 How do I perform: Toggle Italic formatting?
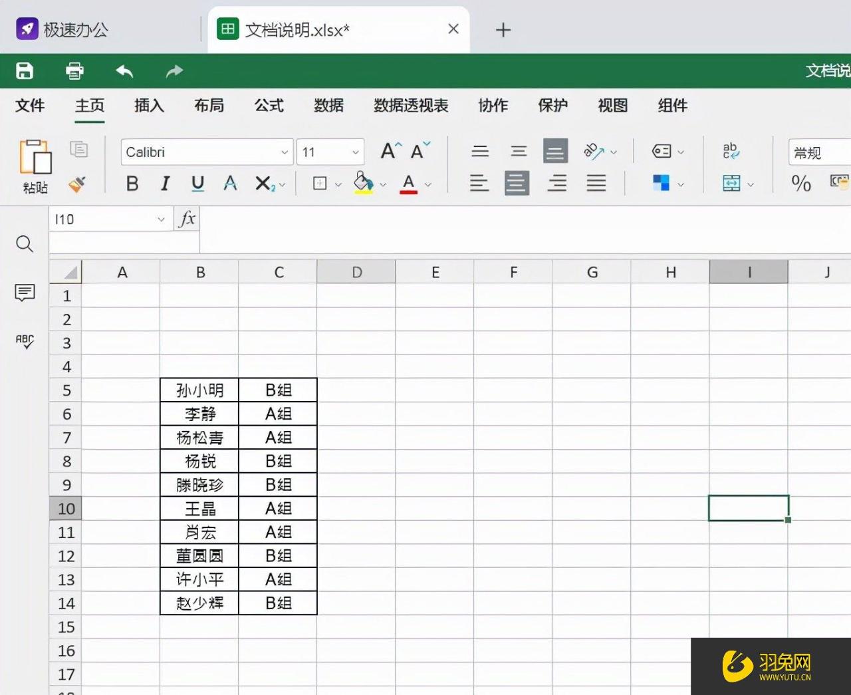tap(165, 184)
